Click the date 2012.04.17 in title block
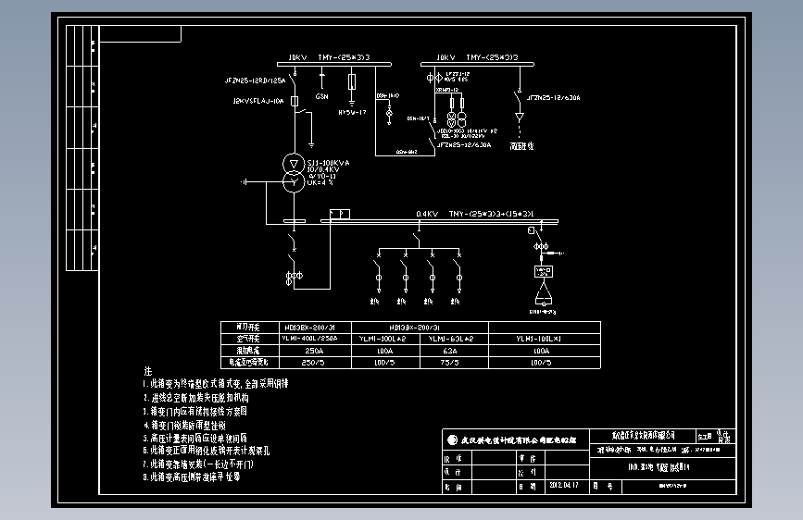803x520 pixels. click(564, 485)
